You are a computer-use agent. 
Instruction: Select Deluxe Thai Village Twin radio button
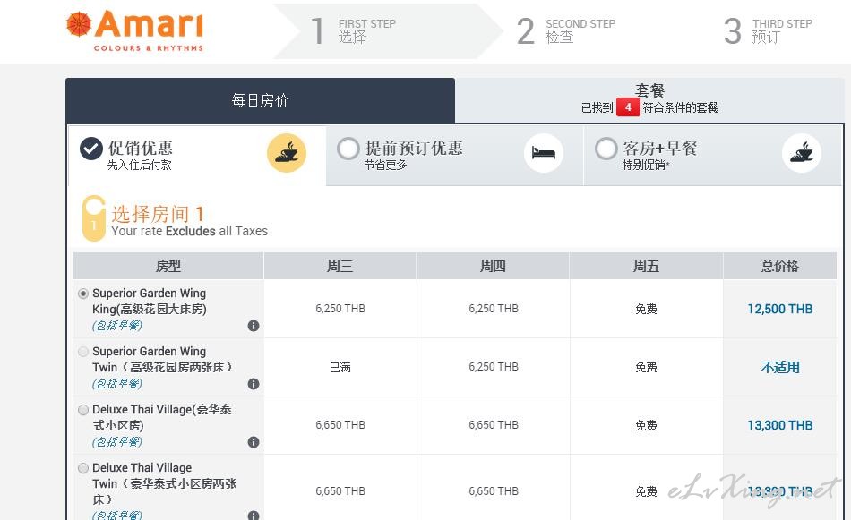83,467
